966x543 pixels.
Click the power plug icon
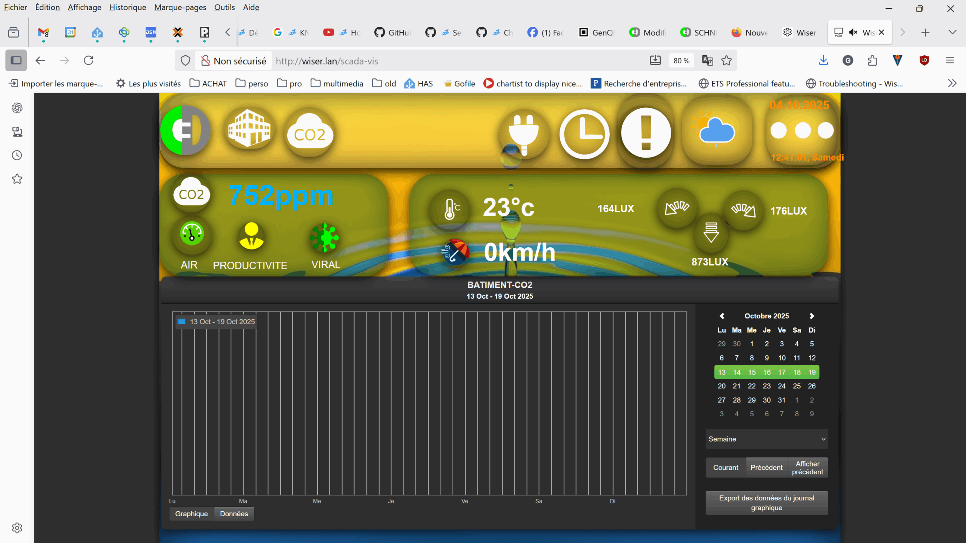523,133
